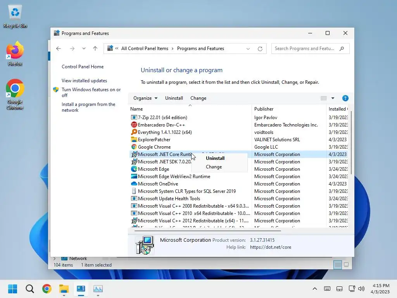Open the Organize dropdown menu

pyautogui.click(x=145, y=98)
